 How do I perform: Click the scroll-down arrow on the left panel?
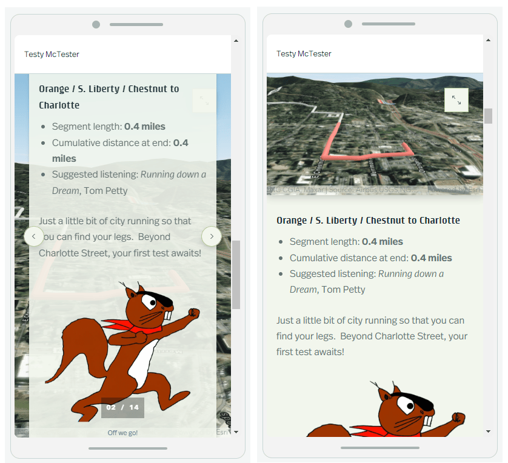tap(236, 432)
